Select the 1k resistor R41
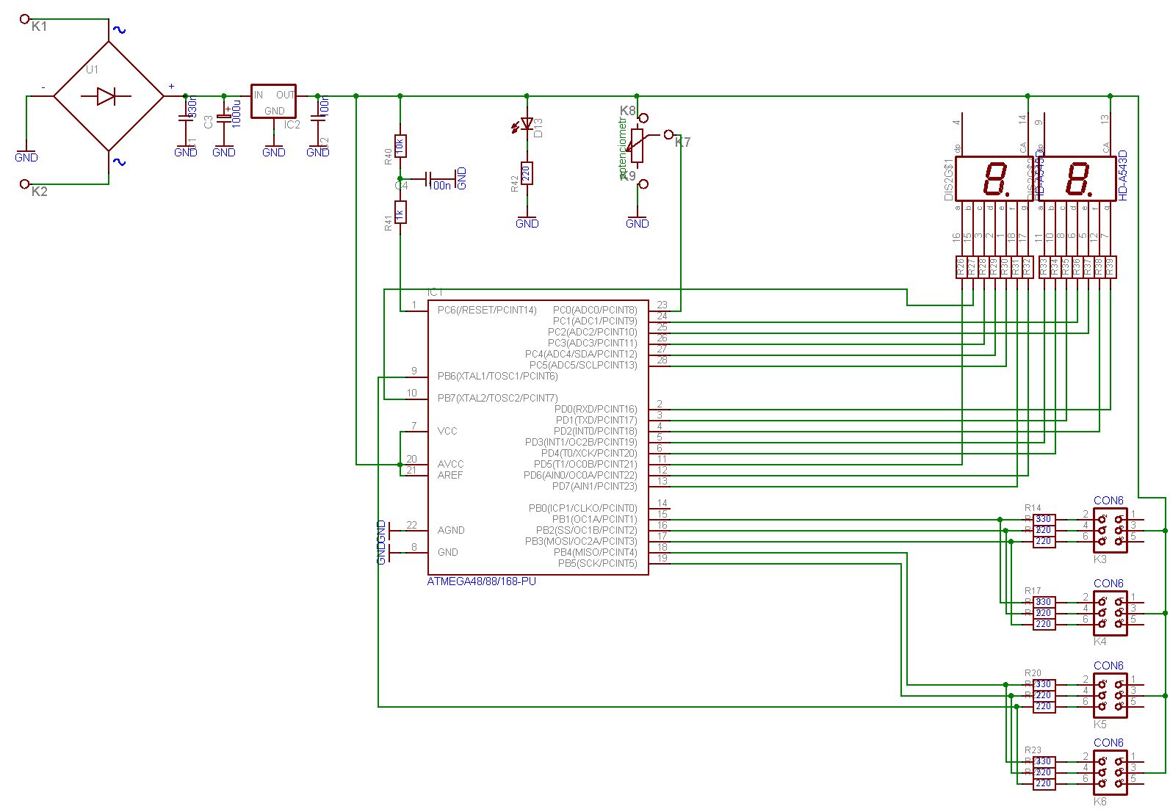This screenshot has height=809, width=1170. [x=400, y=213]
